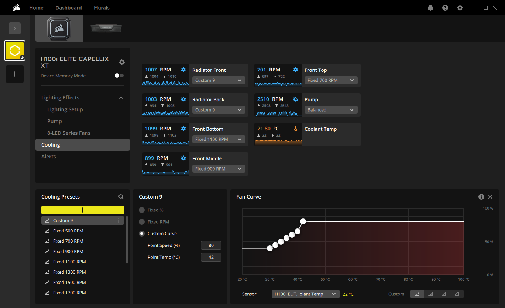Choose the Custom Curve radio option
Screen dimensions: 505x308
tap(142, 234)
